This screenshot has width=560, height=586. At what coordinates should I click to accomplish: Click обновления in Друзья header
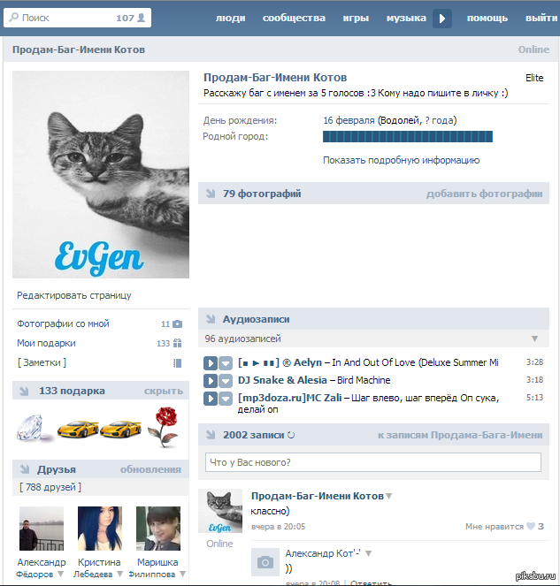coord(150,469)
